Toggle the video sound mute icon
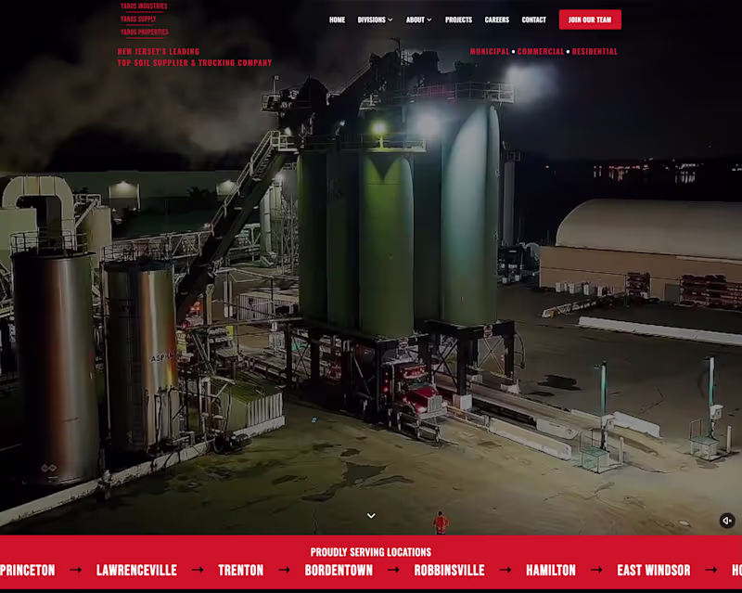Viewport: 742px width, 593px height. 727,521
